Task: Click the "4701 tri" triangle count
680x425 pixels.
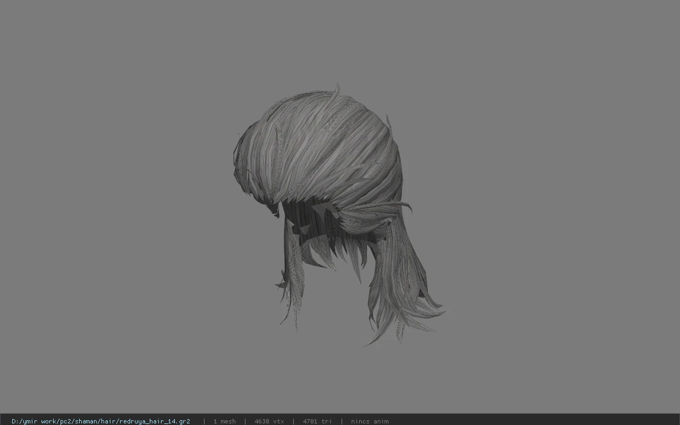Action: click(317, 421)
